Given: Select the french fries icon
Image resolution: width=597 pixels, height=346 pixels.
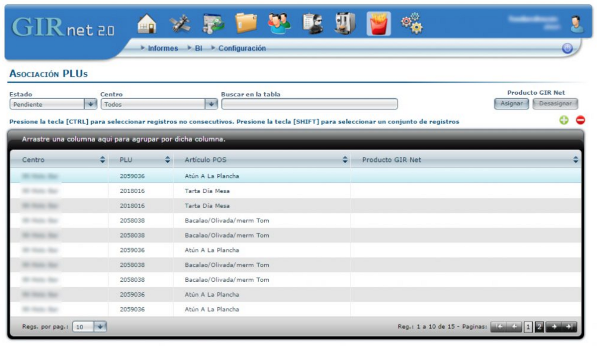Looking at the screenshot, I should pos(378,24).
